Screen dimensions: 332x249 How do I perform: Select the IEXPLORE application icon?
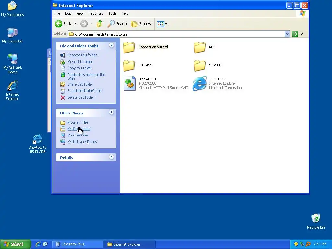[x=199, y=84]
